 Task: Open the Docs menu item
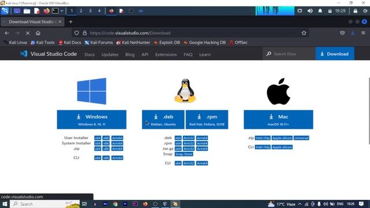click(90, 54)
